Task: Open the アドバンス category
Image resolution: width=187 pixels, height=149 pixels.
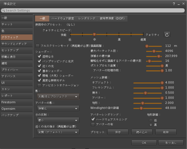Action: [16, 76]
